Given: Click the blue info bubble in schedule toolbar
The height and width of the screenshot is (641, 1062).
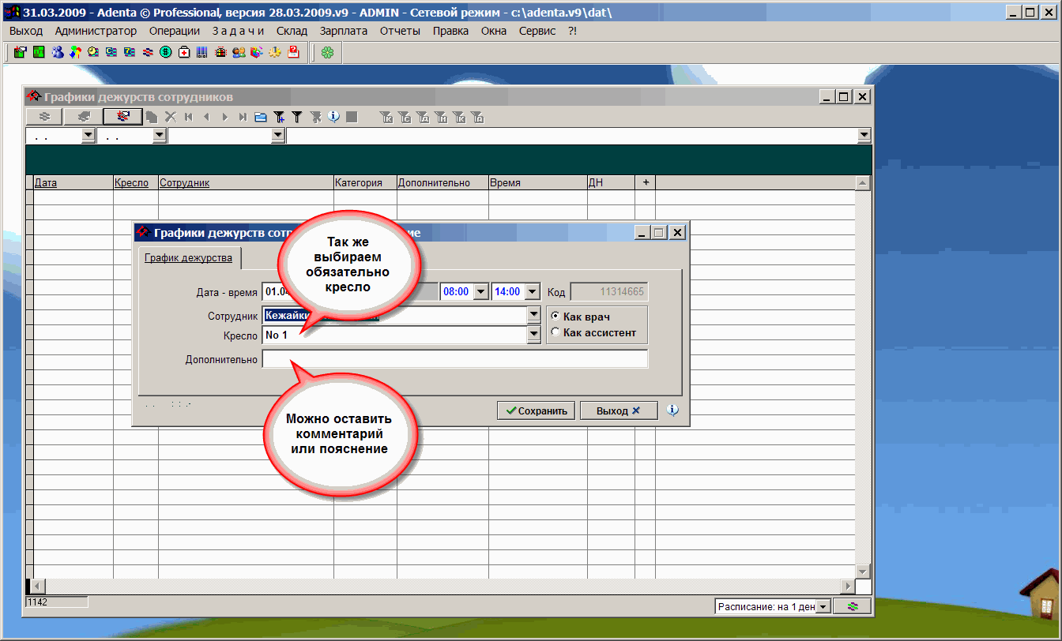Looking at the screenshot, I should pyautogui.click(x=333, y=117).
